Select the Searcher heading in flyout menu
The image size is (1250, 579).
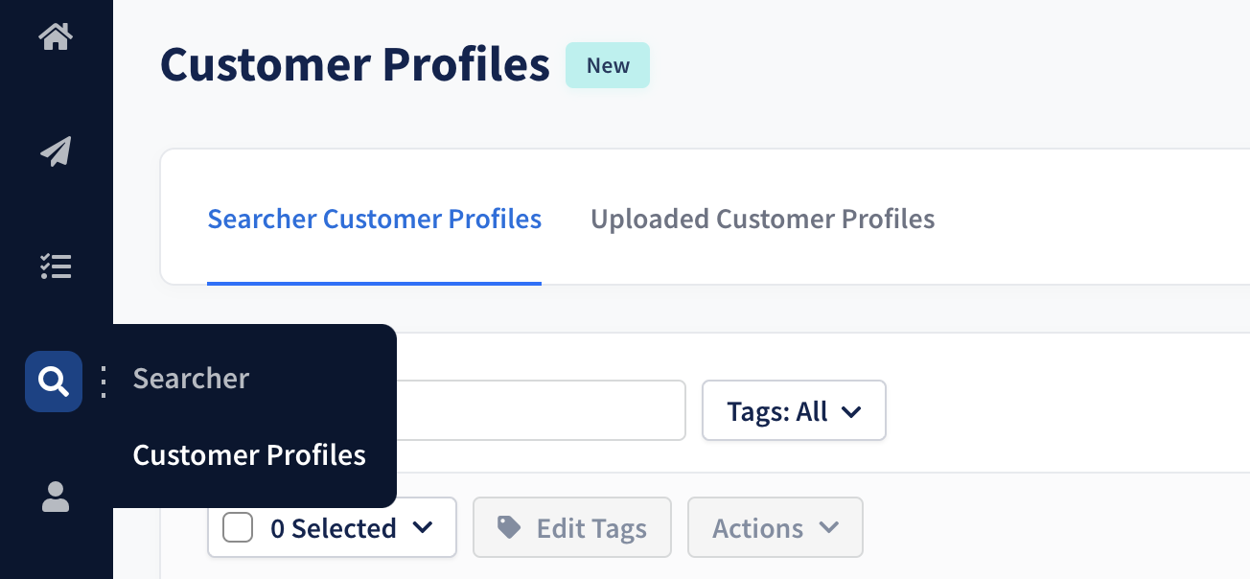tap(191, 378)
